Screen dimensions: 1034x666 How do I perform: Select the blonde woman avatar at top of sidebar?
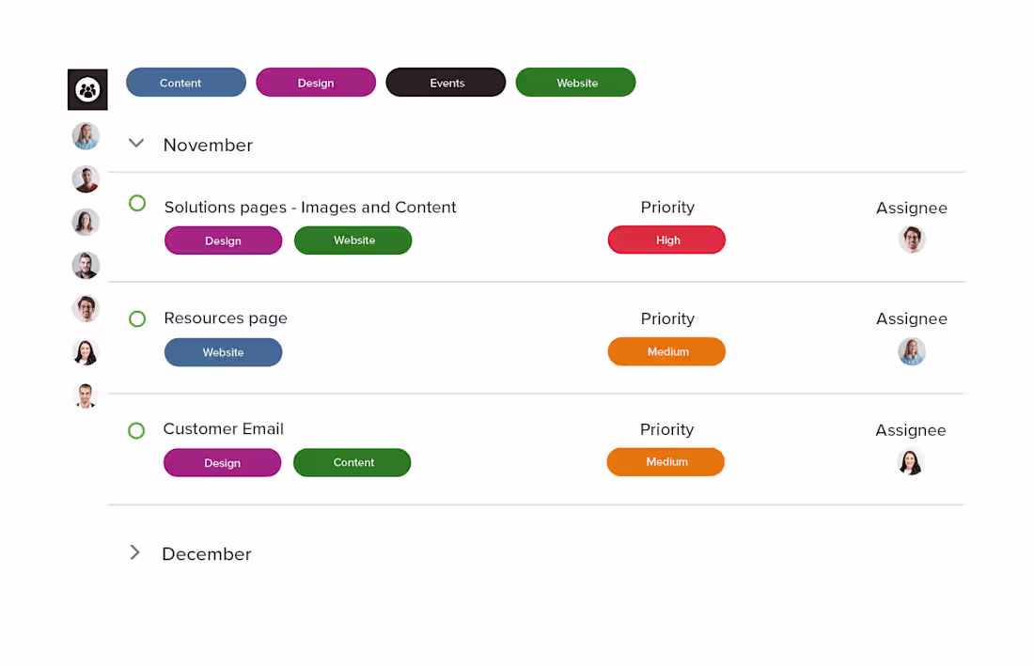tap(86, 136)
